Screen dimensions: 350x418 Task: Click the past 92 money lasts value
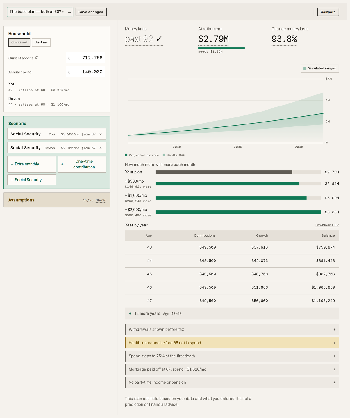144,39
